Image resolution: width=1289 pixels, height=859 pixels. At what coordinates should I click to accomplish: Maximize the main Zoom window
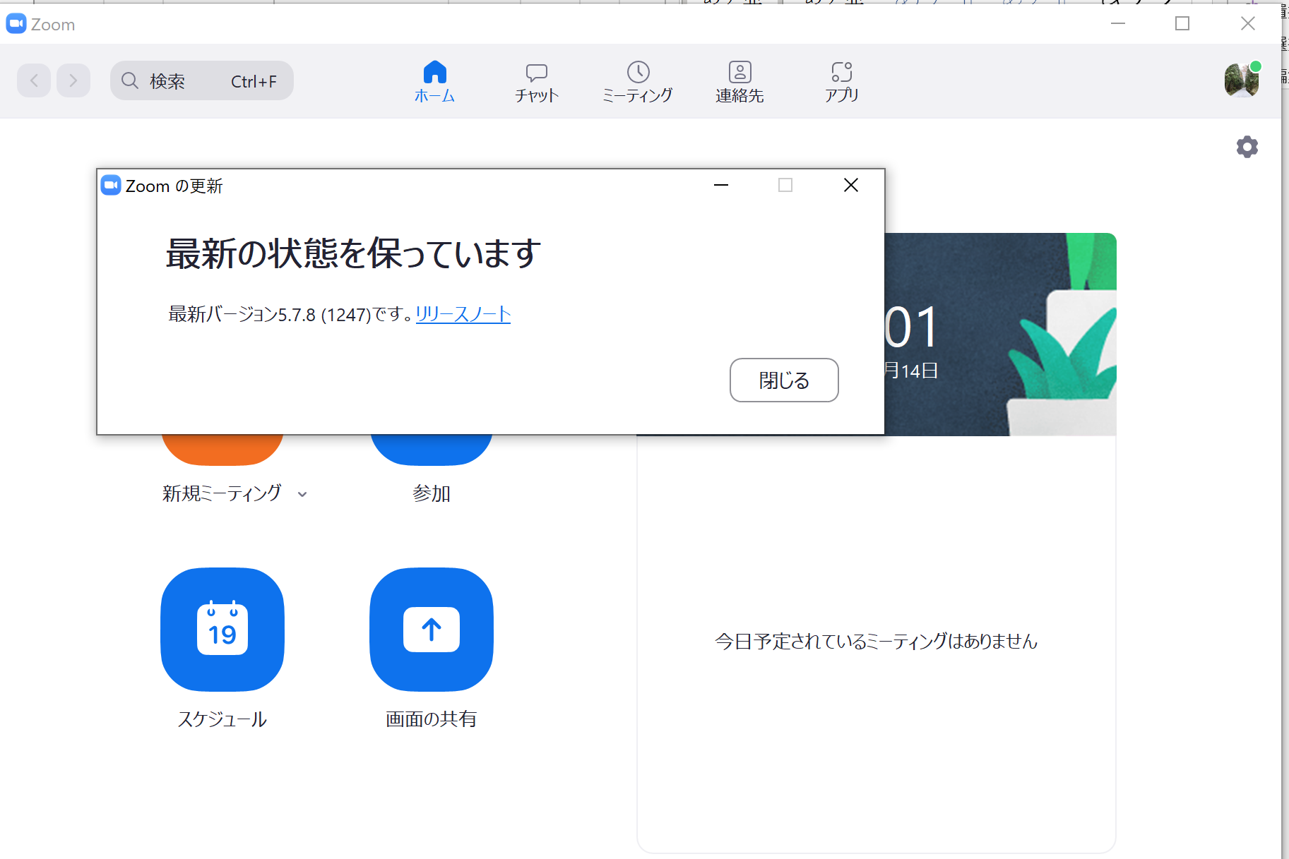[x=1182, y=24]
